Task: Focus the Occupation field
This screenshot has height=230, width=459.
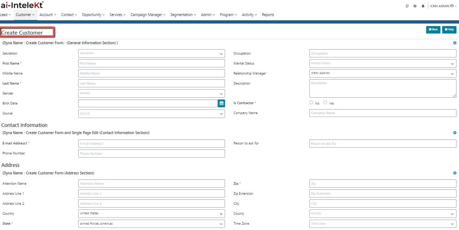Action: click(x=383, y=53)
